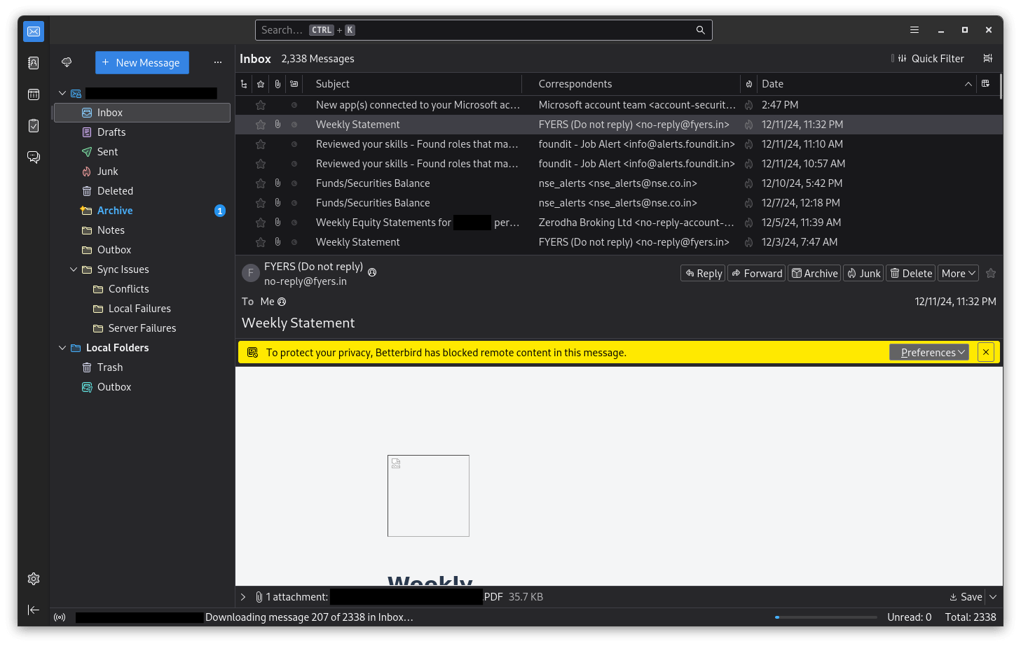
Task: Select the Junk folder
Action: [109, 171]
